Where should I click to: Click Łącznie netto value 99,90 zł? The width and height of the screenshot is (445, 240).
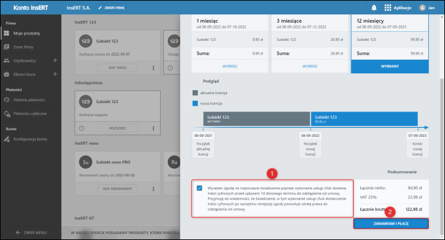(414, 188)
